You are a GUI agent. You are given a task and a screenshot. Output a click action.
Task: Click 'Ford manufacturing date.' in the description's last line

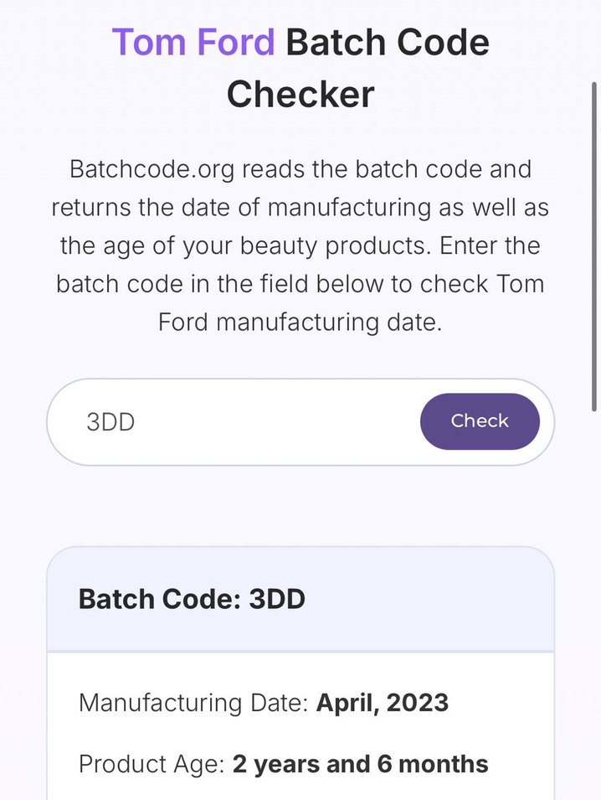pos(300,323)
